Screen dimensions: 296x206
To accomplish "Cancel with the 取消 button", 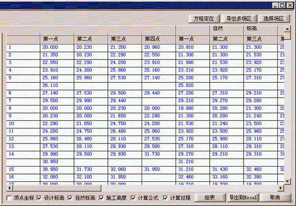I will [275, 198].
